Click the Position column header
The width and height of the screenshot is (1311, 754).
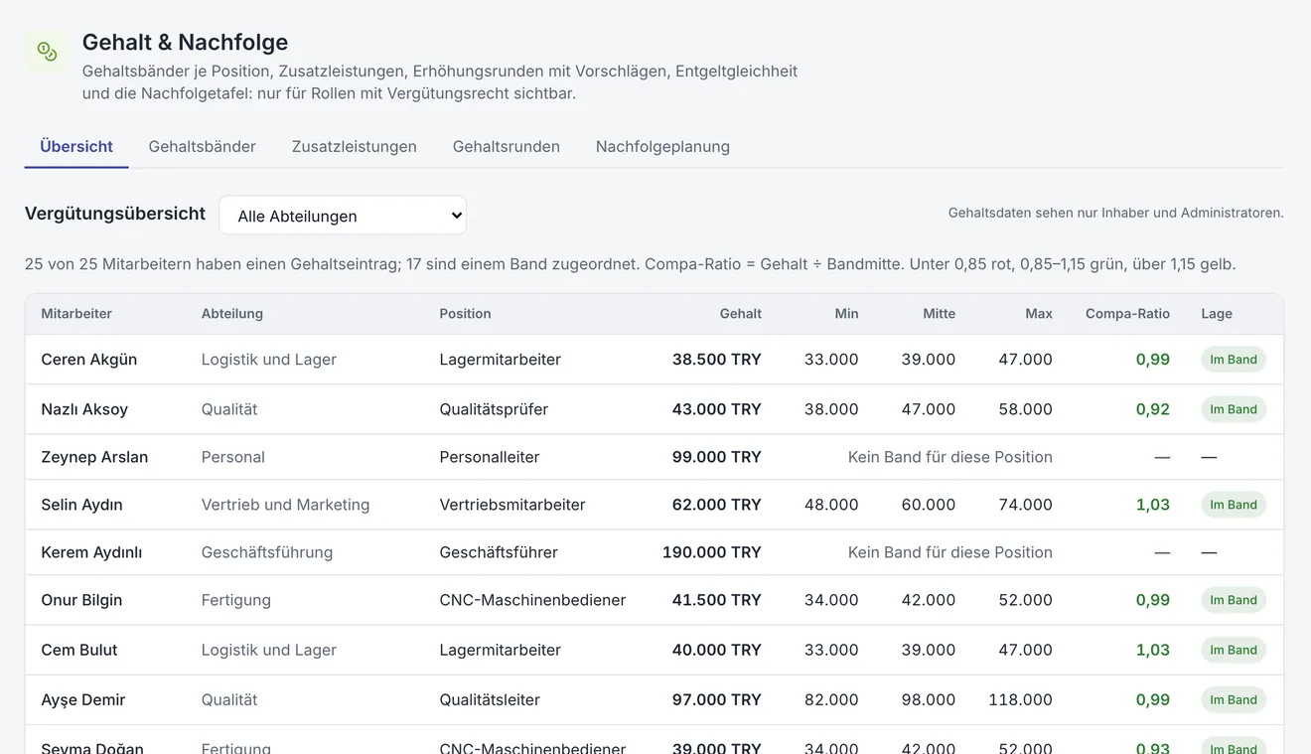(466, 314)
